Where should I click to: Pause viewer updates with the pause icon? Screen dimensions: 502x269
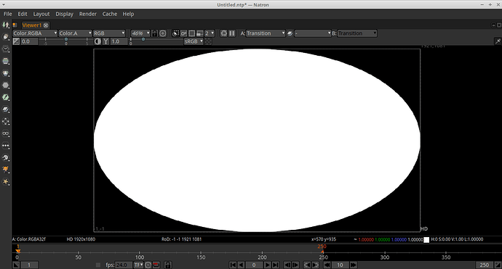[232, 33]
